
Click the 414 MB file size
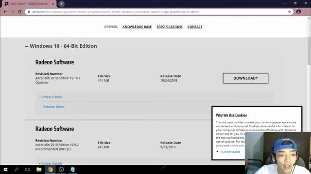coord(103,81)
